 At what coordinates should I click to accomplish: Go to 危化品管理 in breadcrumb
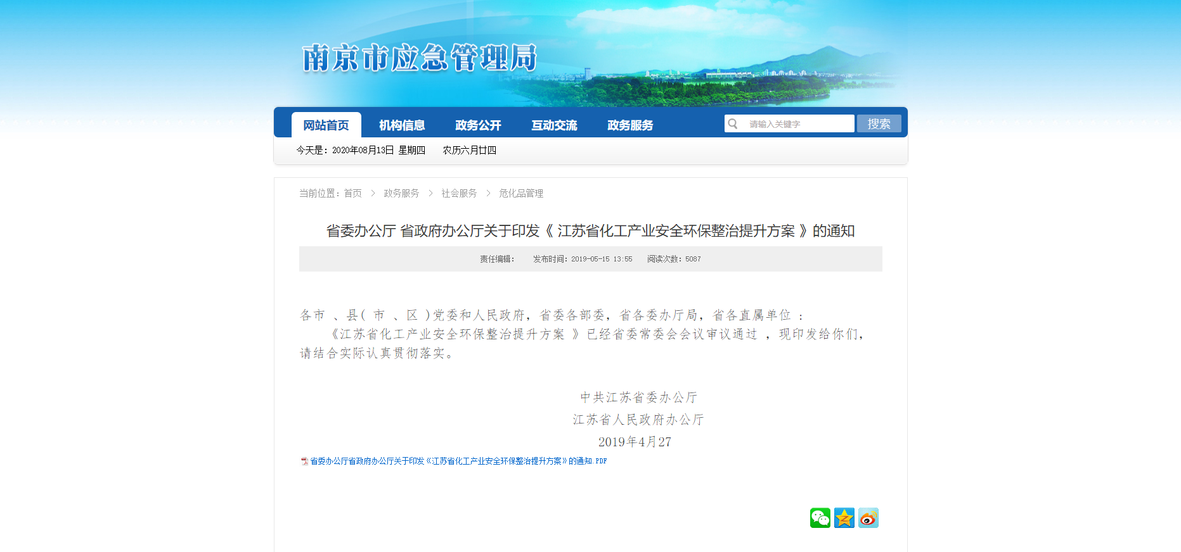point(521,193)
